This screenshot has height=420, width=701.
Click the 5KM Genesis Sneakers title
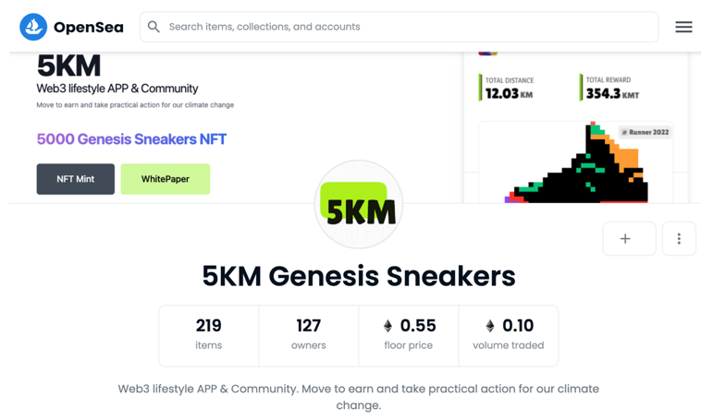[x=359, y=276]
